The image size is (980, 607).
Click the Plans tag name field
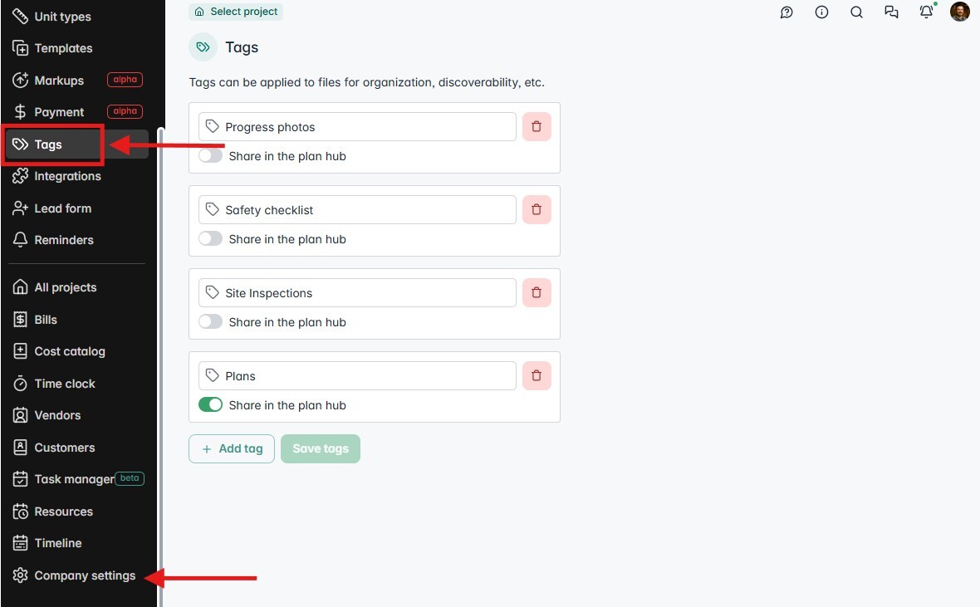pos(357,375)
